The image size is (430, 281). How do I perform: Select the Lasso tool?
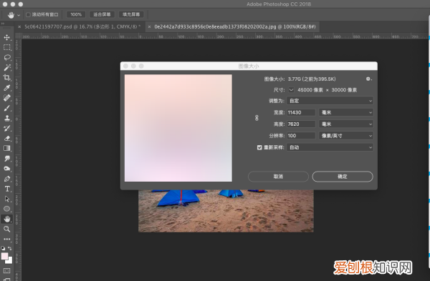7,57
